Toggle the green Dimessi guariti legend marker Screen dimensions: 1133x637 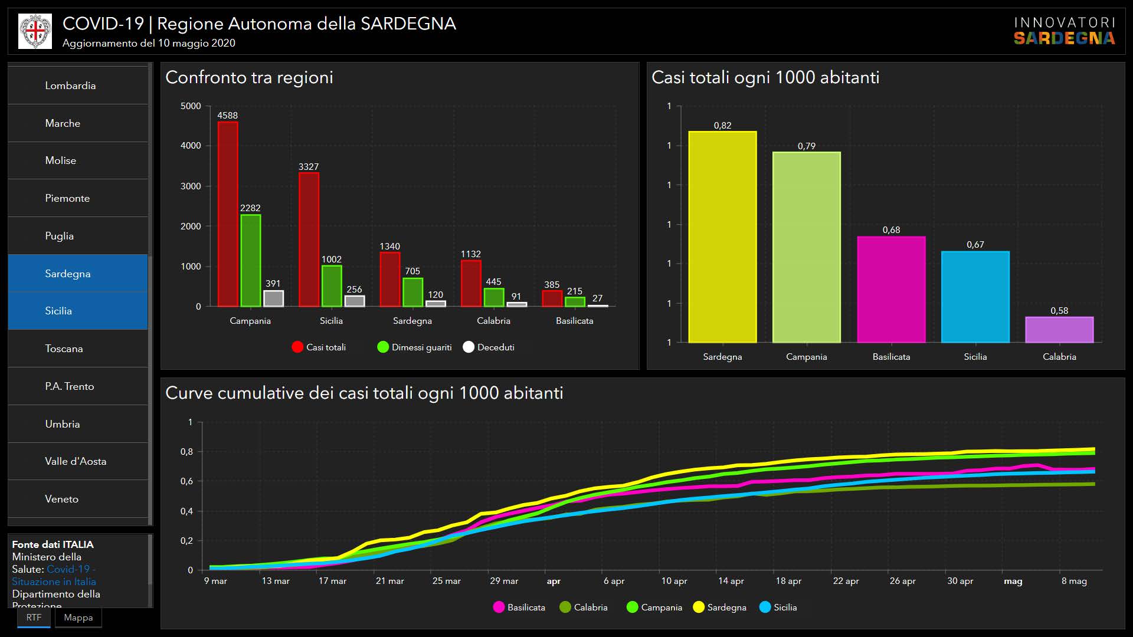click(x=383, y=347)
